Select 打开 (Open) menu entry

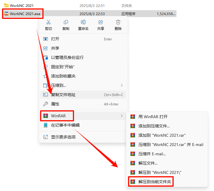pyautogui.click(x=83, y=39)
